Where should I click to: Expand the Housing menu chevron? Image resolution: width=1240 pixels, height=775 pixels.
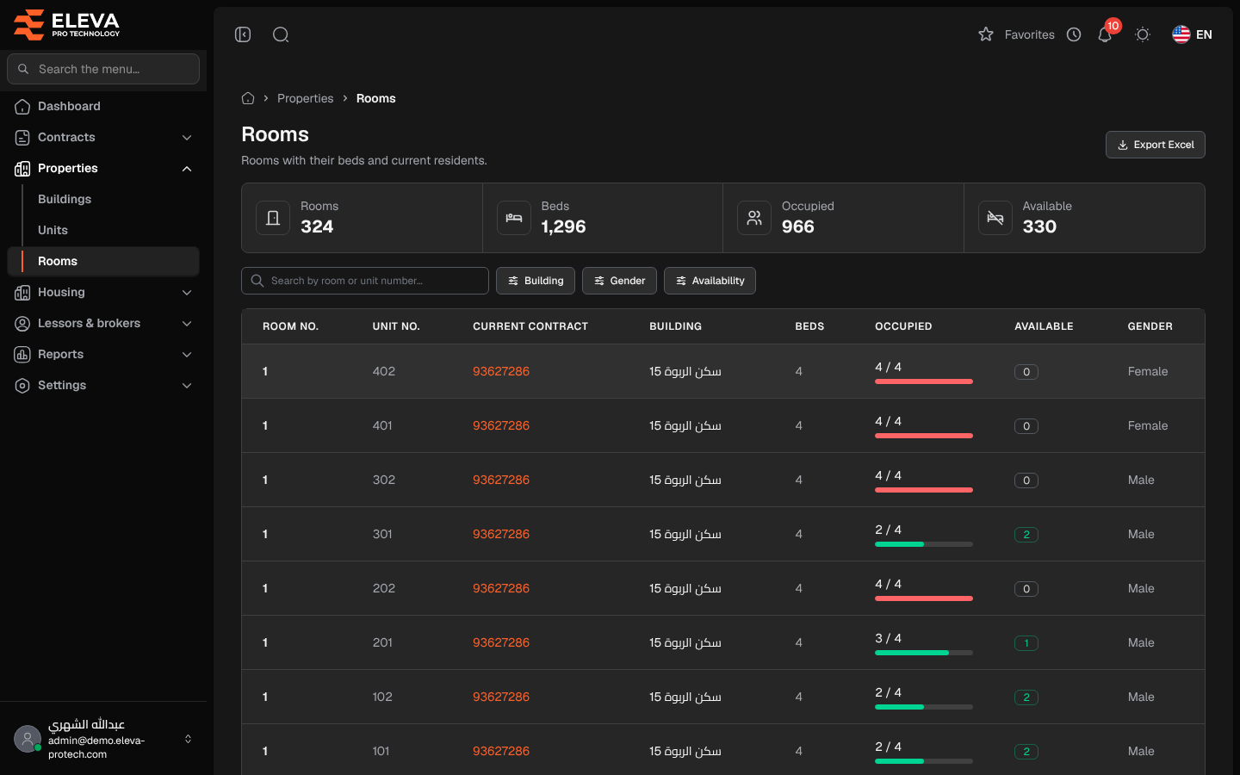coord(187,293)
